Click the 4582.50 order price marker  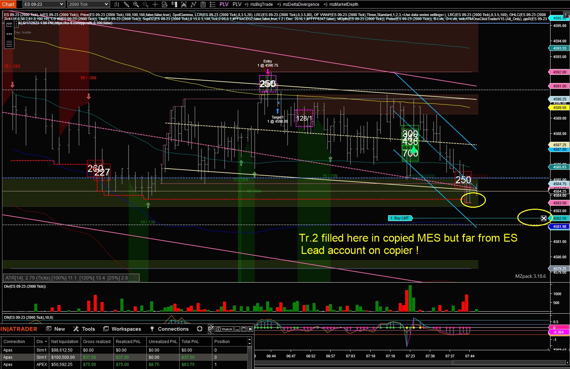[559, 218]
